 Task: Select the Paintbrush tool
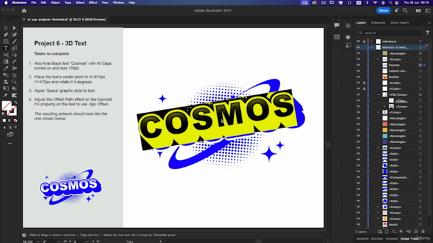click(x=14, y=41)
